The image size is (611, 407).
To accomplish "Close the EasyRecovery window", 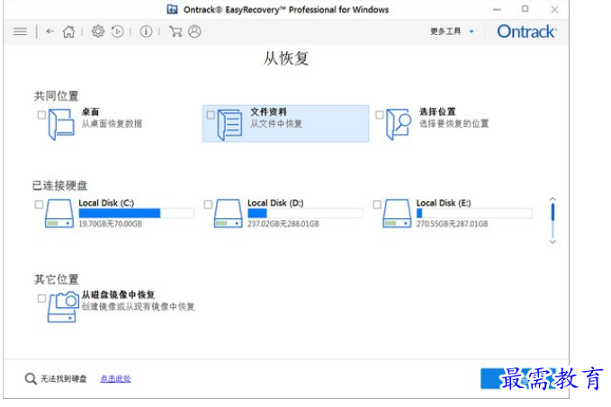I will pyautogui.click(x=554, y=9).
